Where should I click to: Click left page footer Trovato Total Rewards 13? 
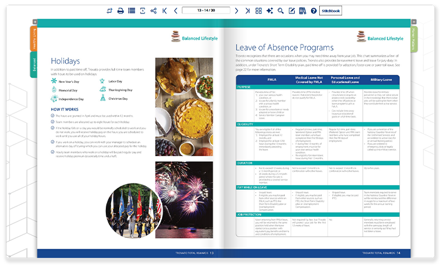tap(194, 252)
